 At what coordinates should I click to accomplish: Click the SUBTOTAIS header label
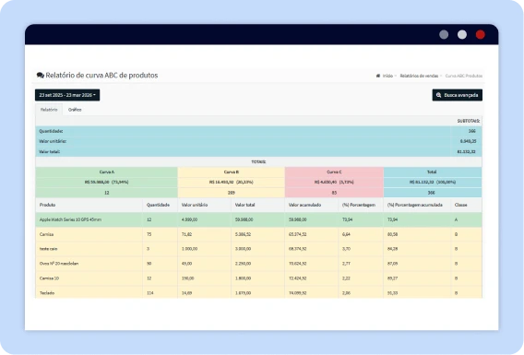(469, 121)
